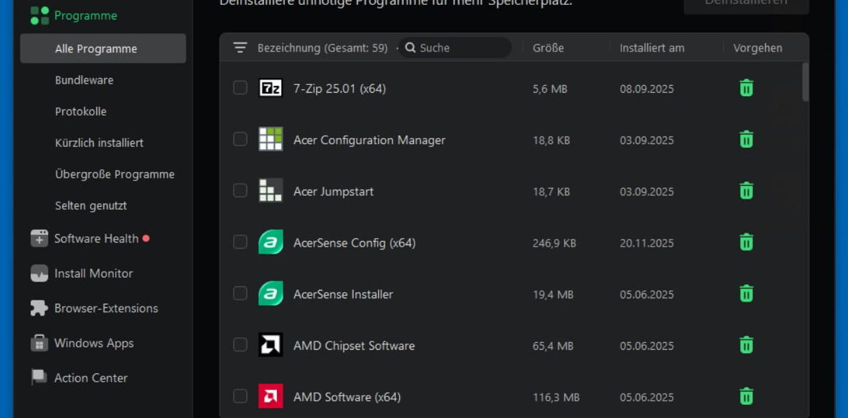Click the 7-Zip 25.01 (x64) name

[339, 88]
